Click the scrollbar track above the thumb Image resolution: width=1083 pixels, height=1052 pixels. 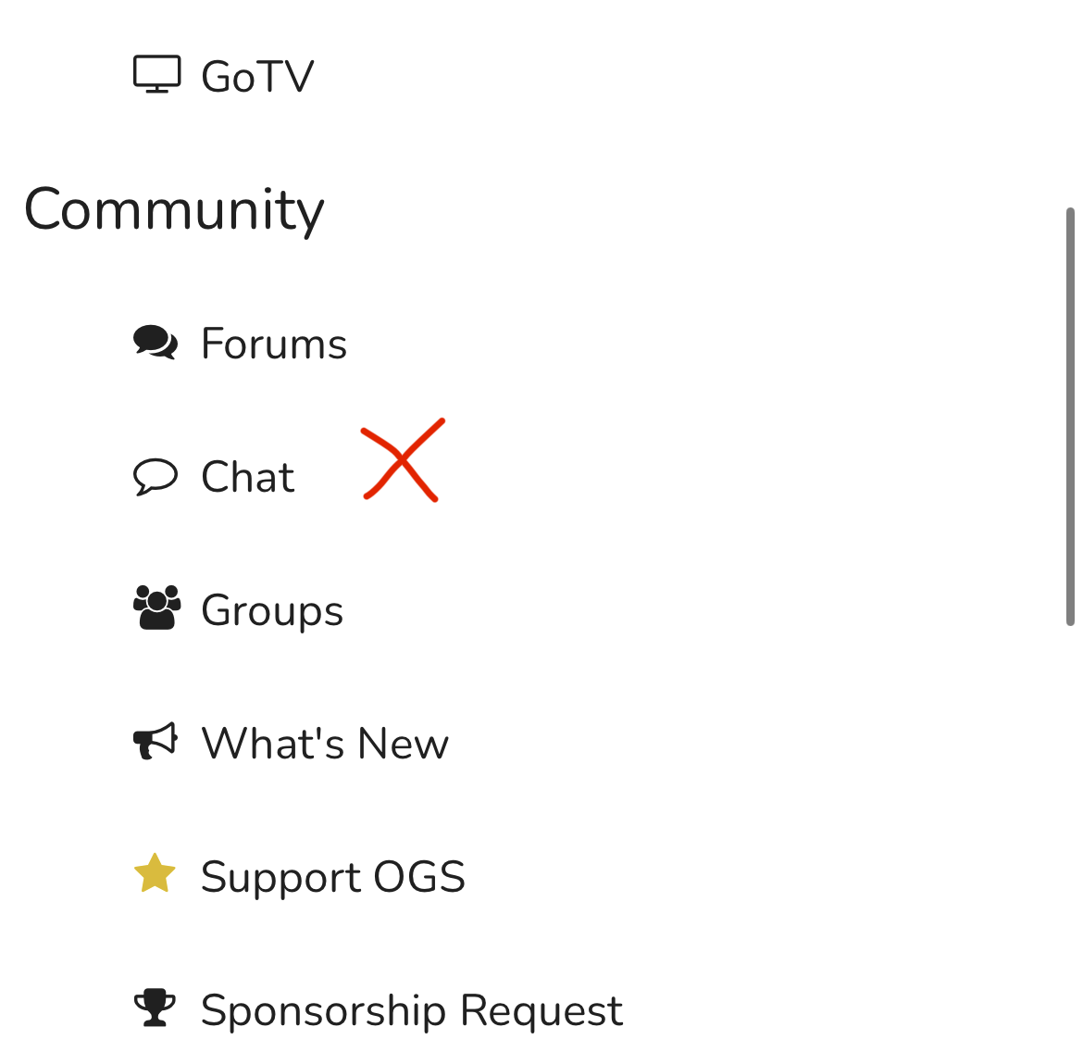point(1070,102)
